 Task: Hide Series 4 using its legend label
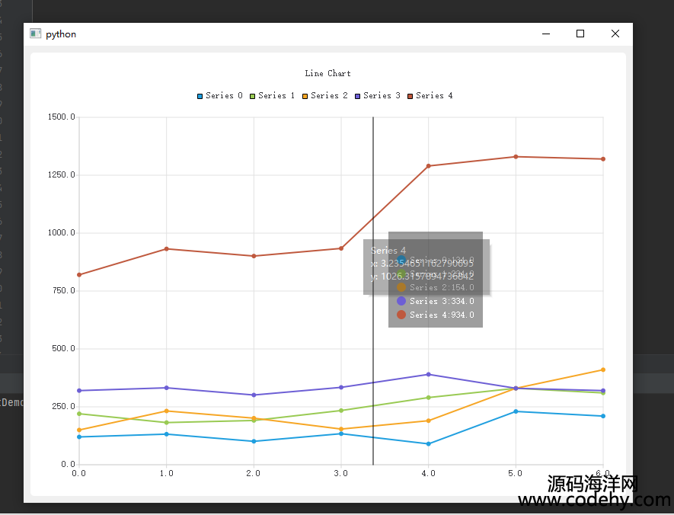[434, 96]
